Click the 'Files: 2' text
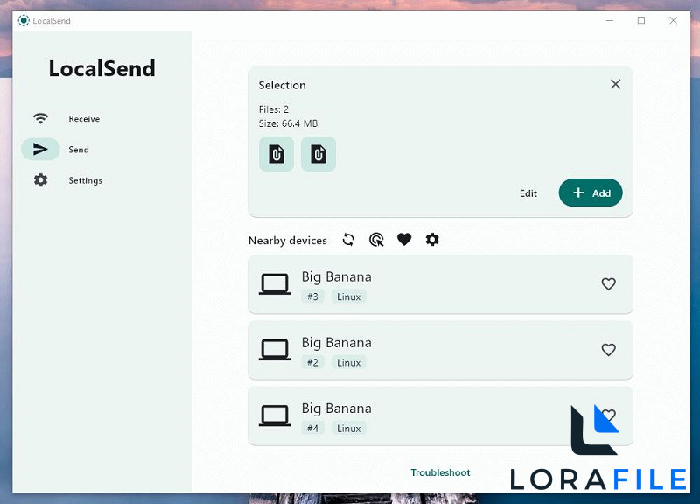This screenshot has width=700, height=504. point(274,109)
